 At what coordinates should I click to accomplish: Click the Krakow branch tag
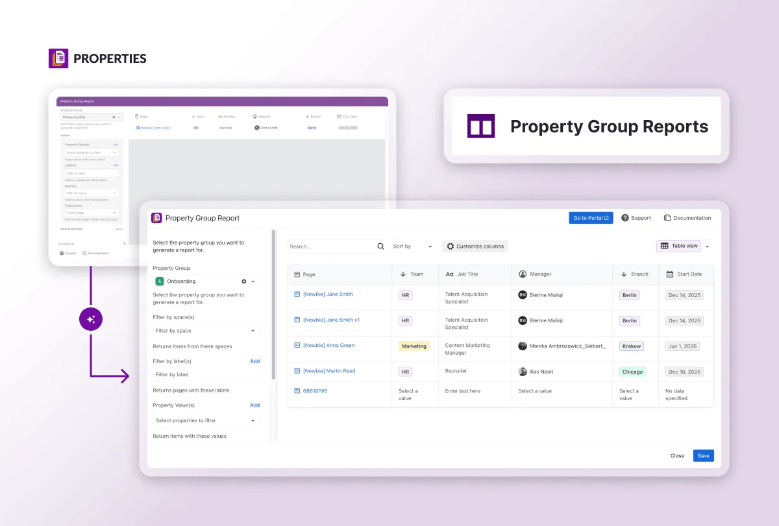tap(632, 346)
